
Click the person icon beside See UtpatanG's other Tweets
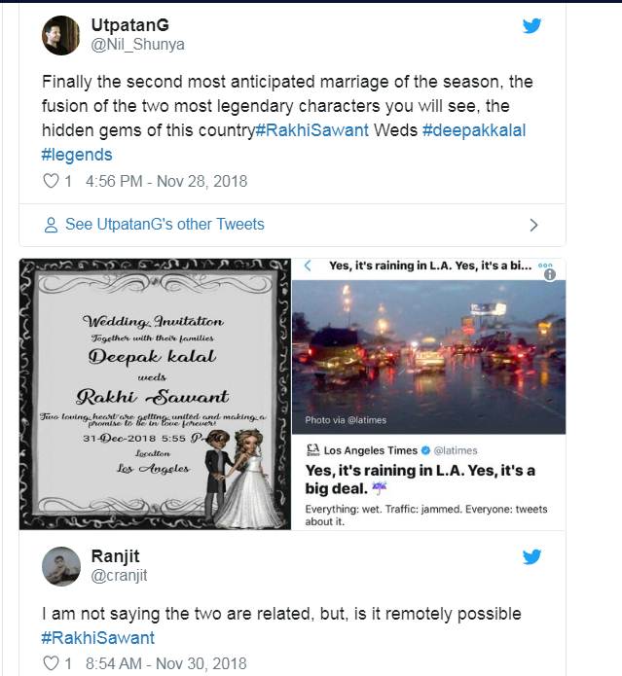coord(51,225)
